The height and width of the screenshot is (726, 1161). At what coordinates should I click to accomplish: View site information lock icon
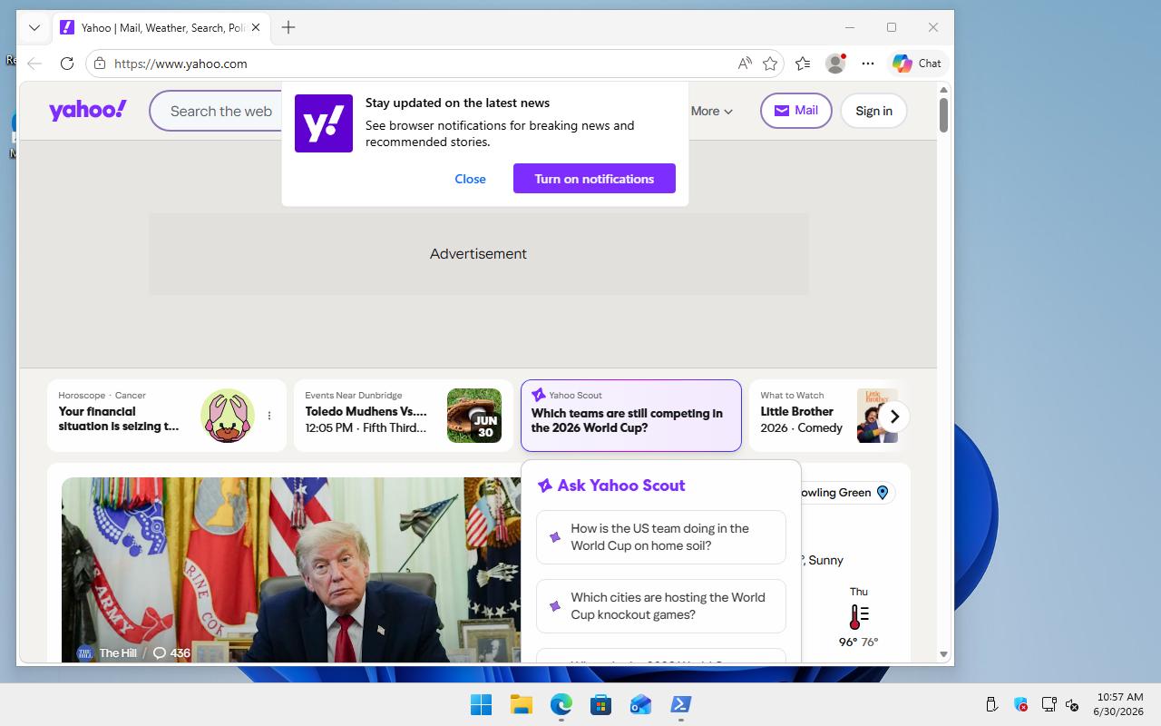tap(100, 64)
